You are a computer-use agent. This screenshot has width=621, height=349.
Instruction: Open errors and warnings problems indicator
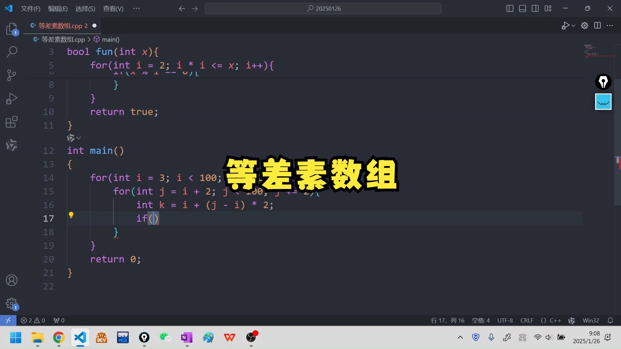(x=33, y=320)
